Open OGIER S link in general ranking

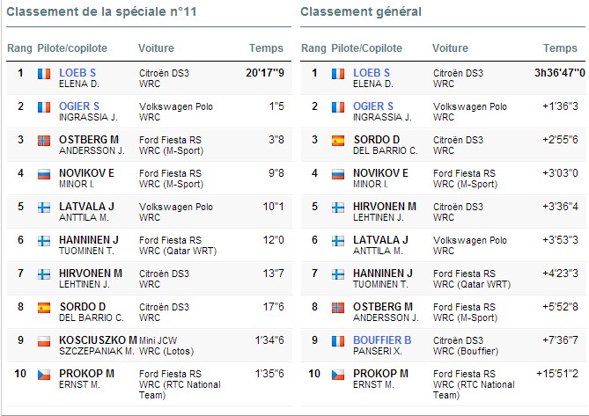coord(373,106)
